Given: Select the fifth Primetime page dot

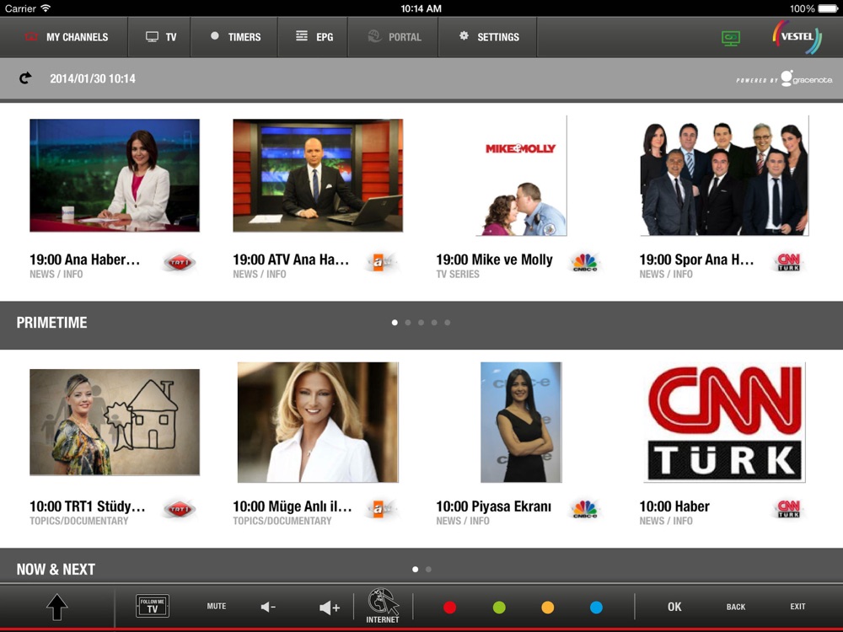Looking at the screenshot, I should (x=448, y=323).
